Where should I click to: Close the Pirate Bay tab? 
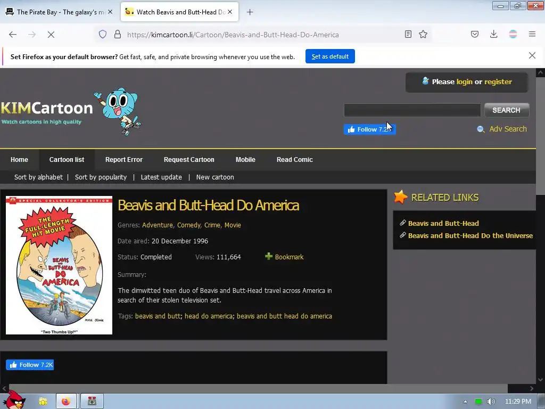tap(110, 12)
